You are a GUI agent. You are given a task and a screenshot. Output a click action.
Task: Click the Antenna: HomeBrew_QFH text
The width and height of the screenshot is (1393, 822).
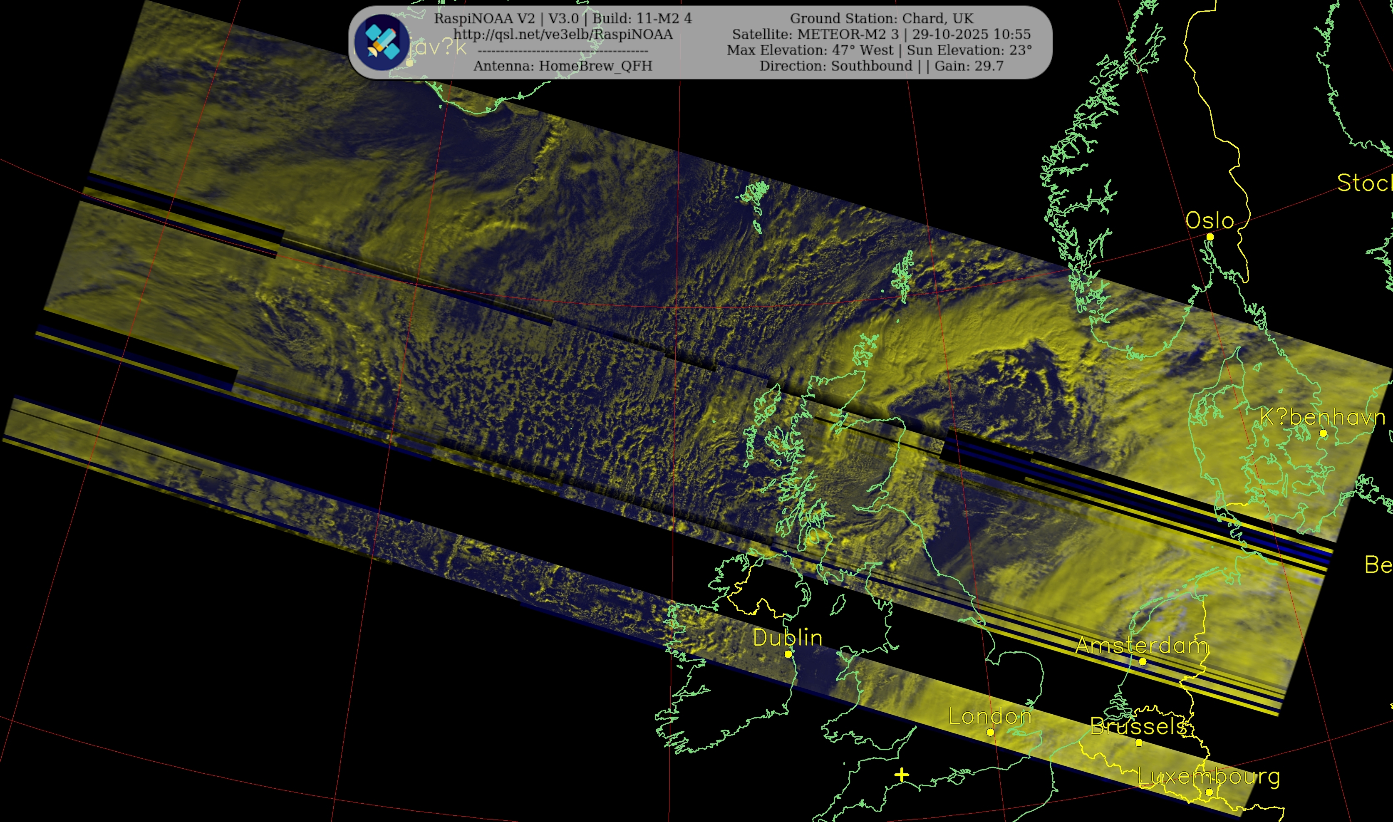tap(563, 66)
